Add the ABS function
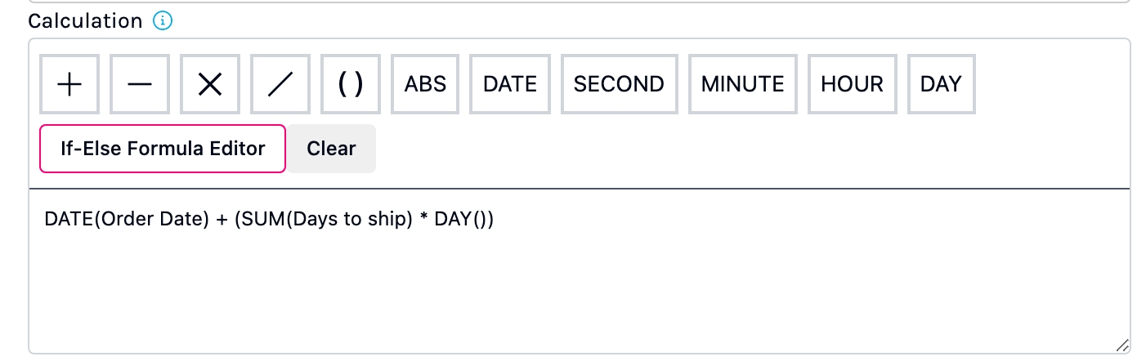Image resolution: width=1146 pixels, height=361 pixels. click(426, 84)
